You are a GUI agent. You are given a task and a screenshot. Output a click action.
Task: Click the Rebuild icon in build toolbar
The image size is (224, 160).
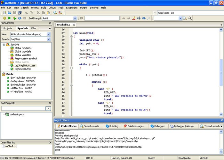(x=20, y=18)
